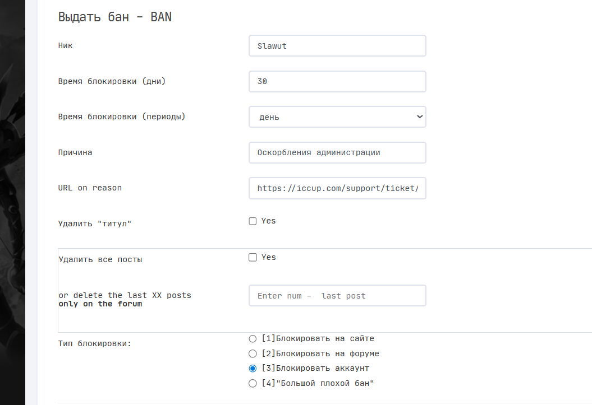Focus the block time days field

click(337, 81)
